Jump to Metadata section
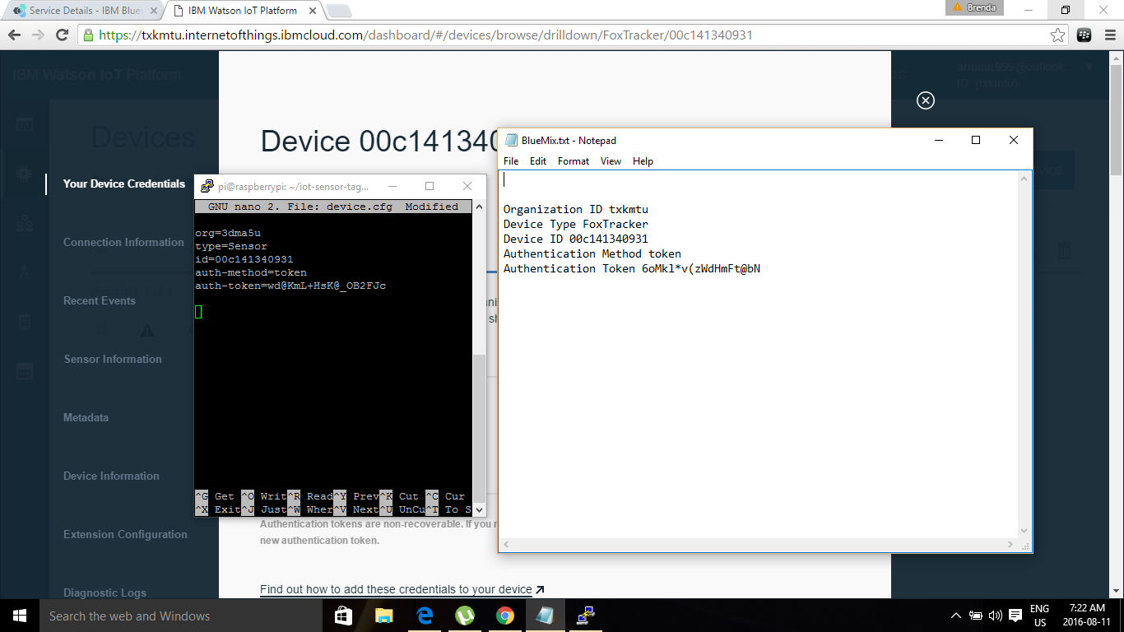 pos(86,417)
